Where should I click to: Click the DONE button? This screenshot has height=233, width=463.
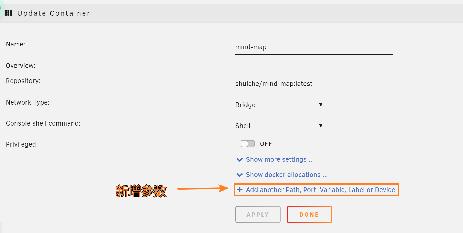[309, 214]
